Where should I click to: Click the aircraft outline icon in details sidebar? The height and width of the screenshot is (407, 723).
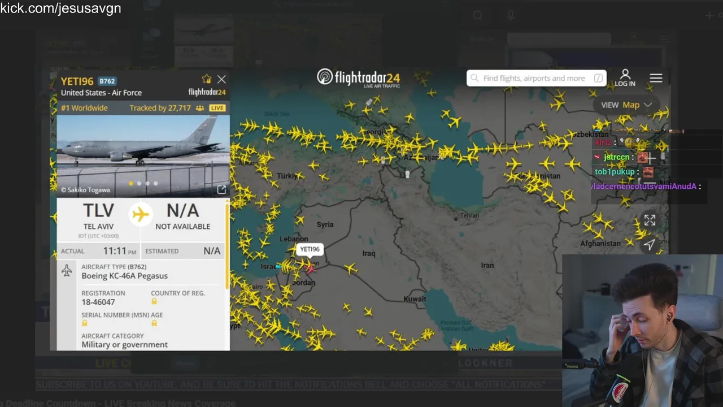[x=67, y=271]
